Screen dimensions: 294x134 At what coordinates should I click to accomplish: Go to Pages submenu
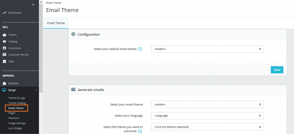[x=12, y=113]
